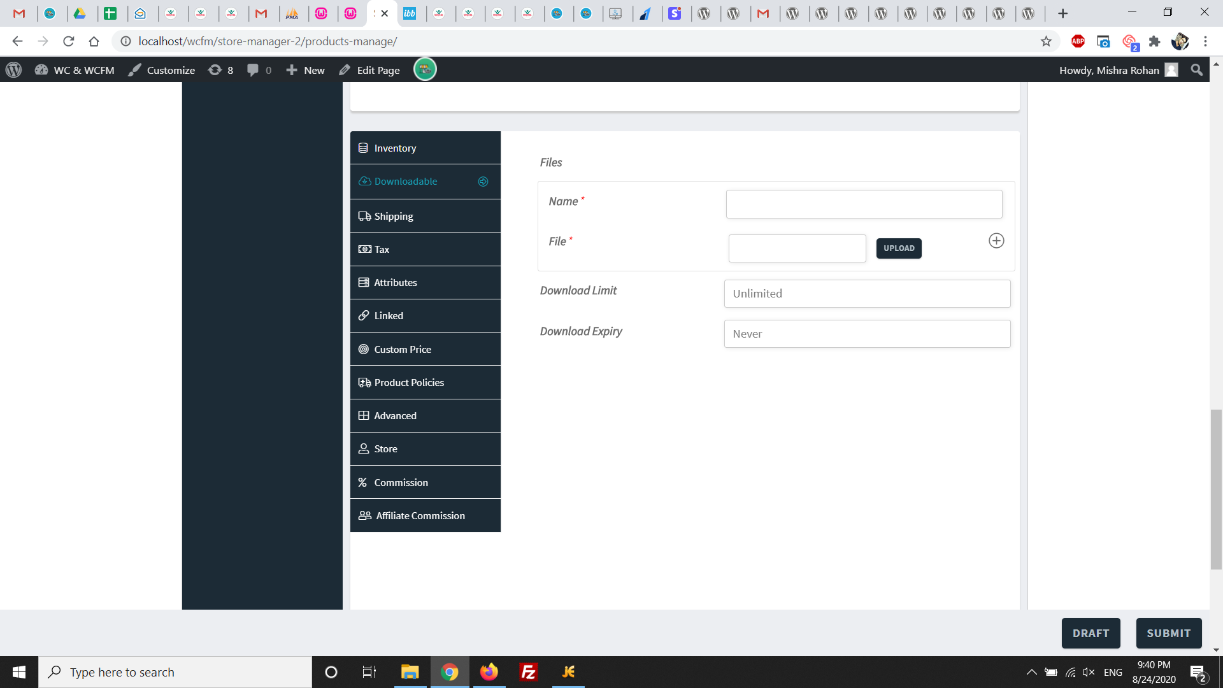The height and width of the screenshot is (688, 1223).
Task: Open Task View on taskbar
Action: pyautogui.click(x=369, y=672)
